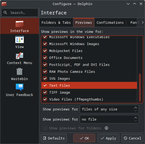Increase the 'files of any size' spinbox
The height and width of the screenshot is (144, 145).
coord(136,108)
